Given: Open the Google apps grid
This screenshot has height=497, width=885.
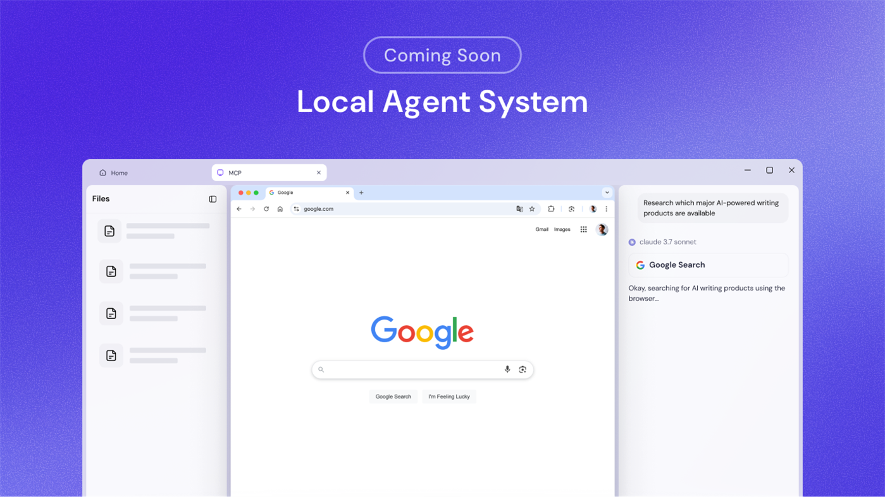Looking at the screenshot, I should pyautogui.click(x=583, y=230).
